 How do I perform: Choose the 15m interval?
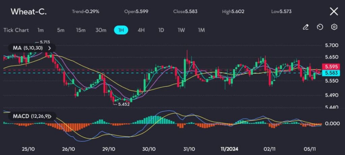(81, 30)
